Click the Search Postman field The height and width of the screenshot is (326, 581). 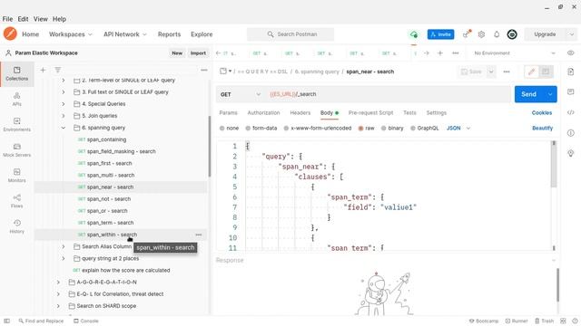[290, 34]
